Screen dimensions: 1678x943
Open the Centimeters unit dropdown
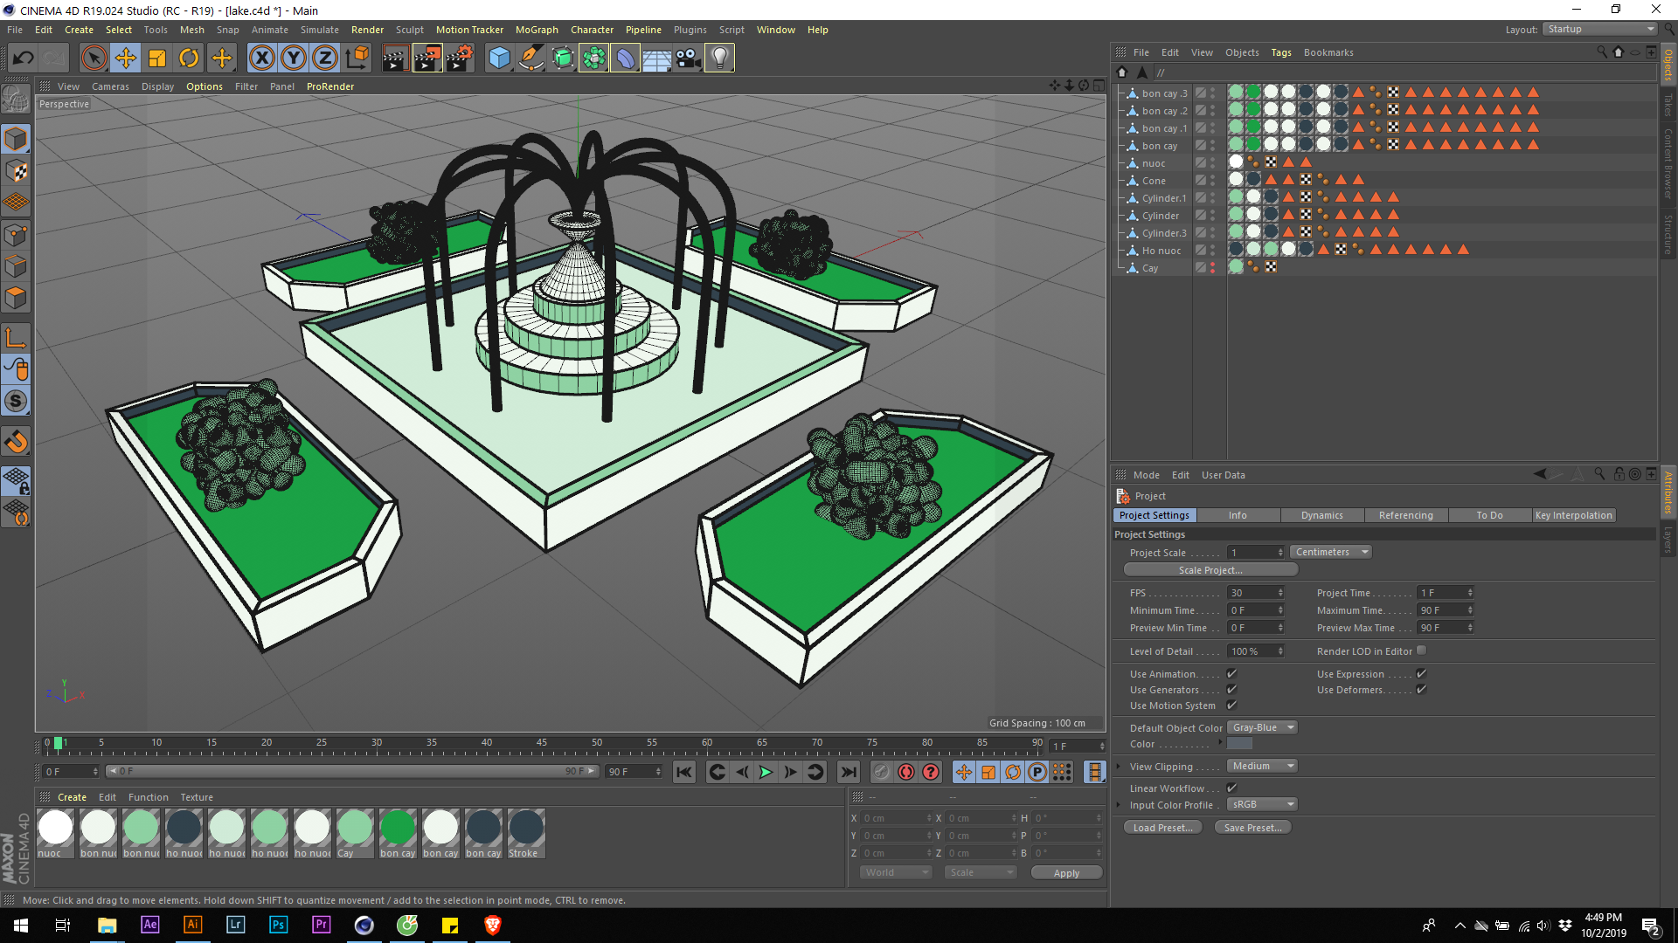[x=1330, y=553]
